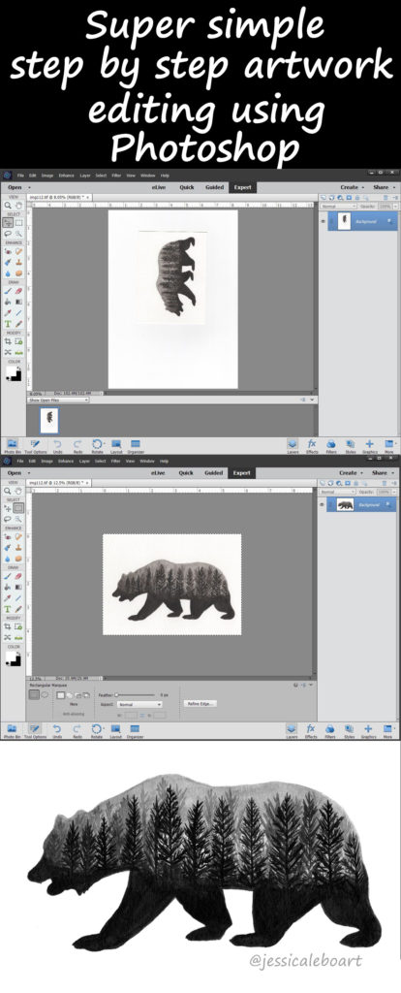This screenshot has height=993, width=401.
Task: Switch to the eLive tab in the lower window
Action: pos(158,472)
